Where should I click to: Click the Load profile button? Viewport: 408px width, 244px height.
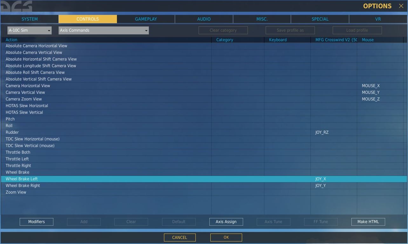point(357,30)
